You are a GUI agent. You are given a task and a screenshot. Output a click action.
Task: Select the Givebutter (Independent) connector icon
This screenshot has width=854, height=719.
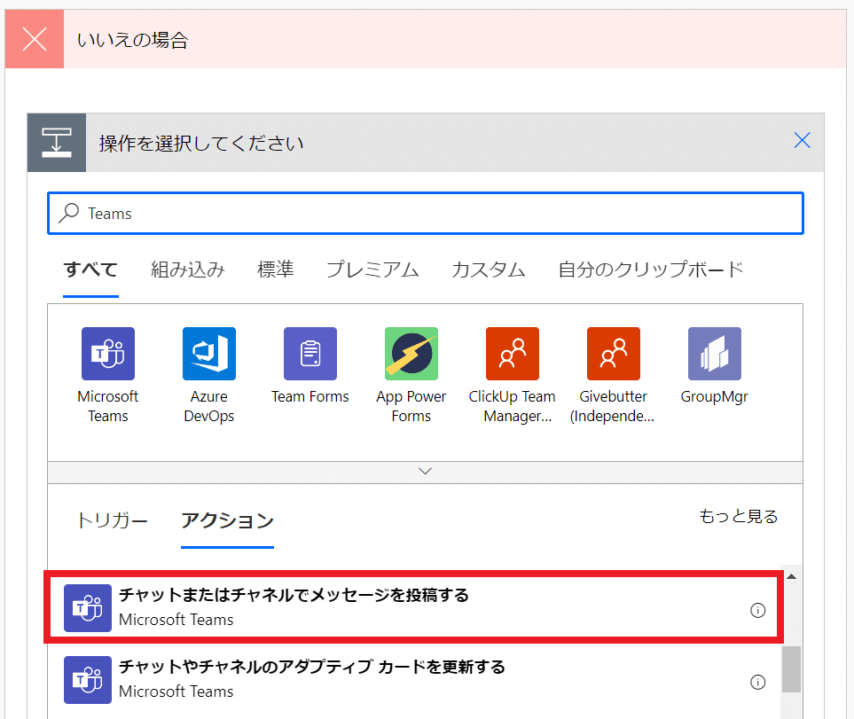tap(614, 354)
